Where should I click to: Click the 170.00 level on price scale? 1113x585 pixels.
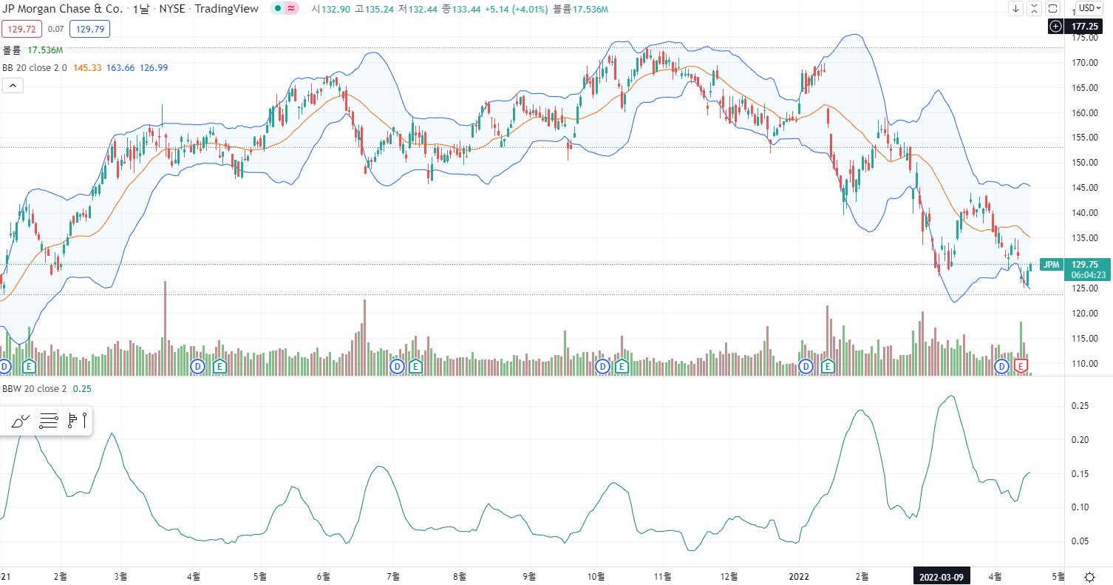tap(1084, 63)
